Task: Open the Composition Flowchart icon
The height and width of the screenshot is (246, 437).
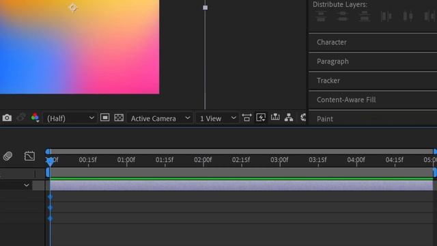Action: 289,118
